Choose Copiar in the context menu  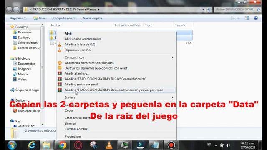[69, 110]
